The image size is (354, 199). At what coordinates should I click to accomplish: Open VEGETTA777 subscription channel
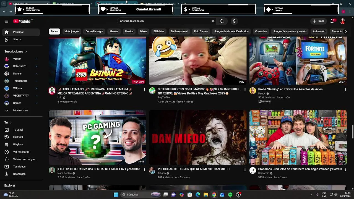click(x=21, y=96)
